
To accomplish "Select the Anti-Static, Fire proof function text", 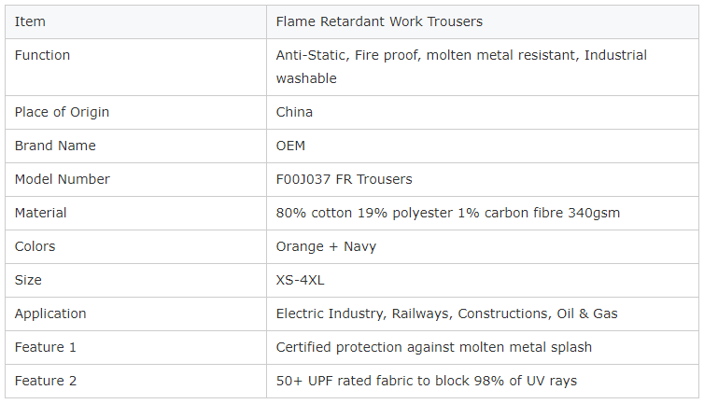I will coord(461,67).
